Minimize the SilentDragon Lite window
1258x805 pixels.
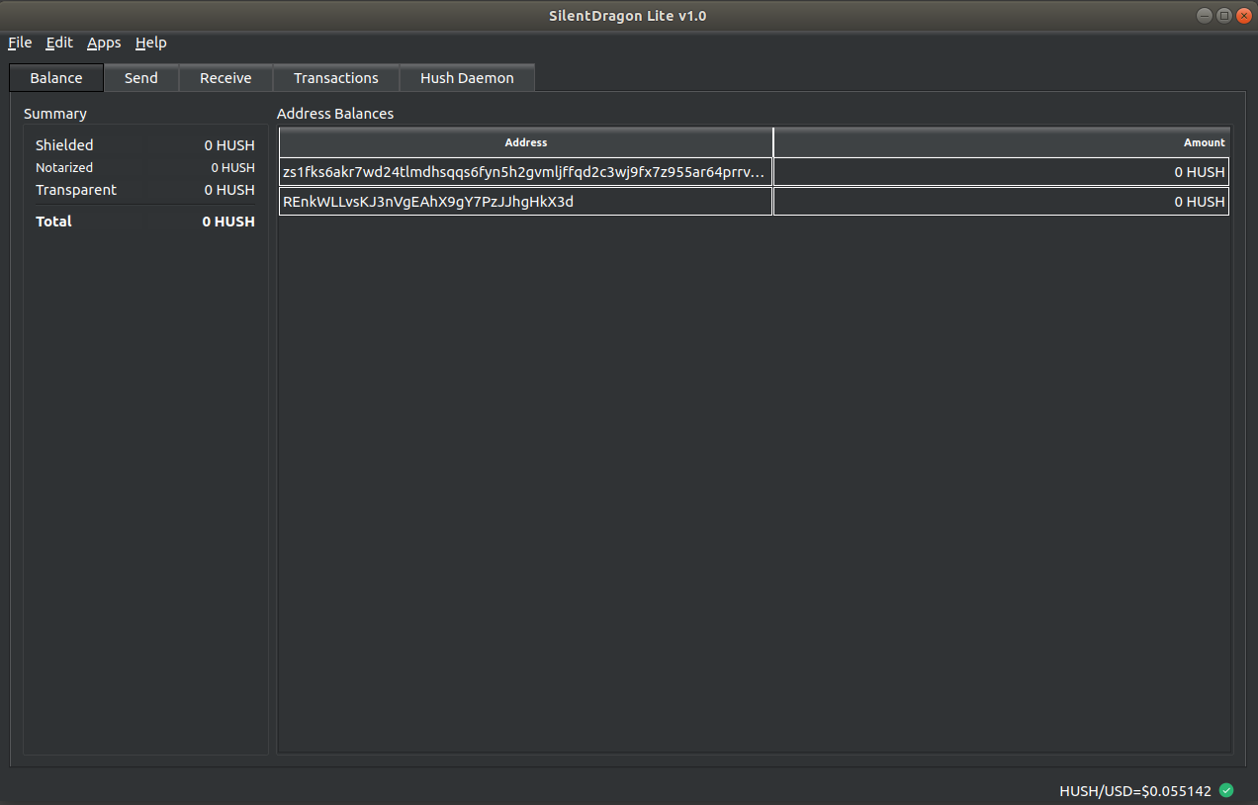(x=1204, y=15)
